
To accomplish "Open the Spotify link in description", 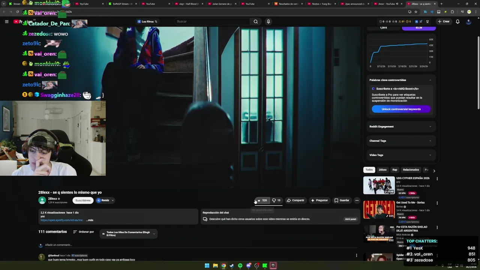I will (62, 220).
